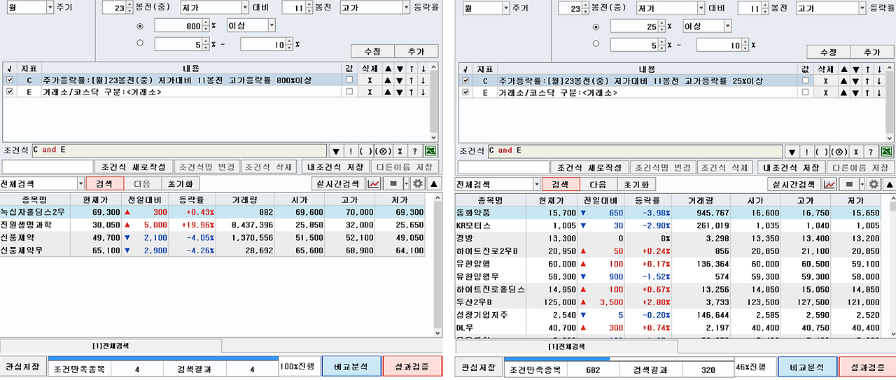Move left panel row C down with the filled triangle
Viewport: 896px width, 380px height.
pyautogui.click(x=399, y=80)
